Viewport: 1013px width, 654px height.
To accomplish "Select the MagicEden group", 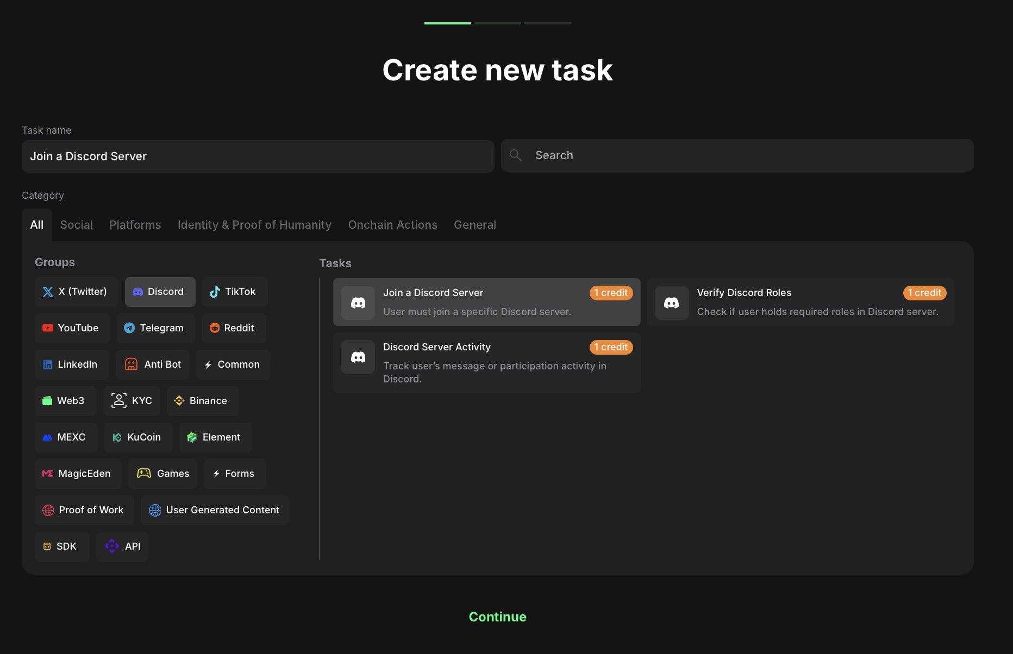I will tap(77, 474).
